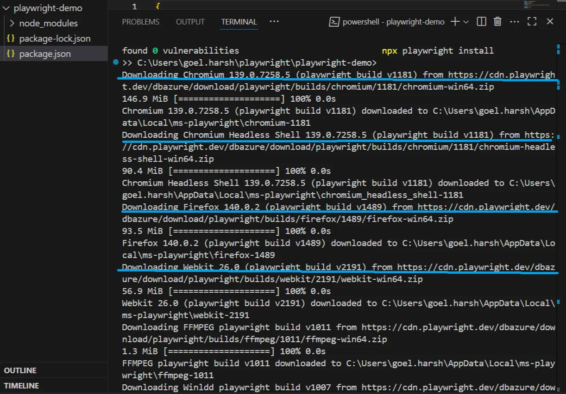Click the '146.9 MiB' progress line
The width and height of the screenshot is (566, 394).
[229, 99]
